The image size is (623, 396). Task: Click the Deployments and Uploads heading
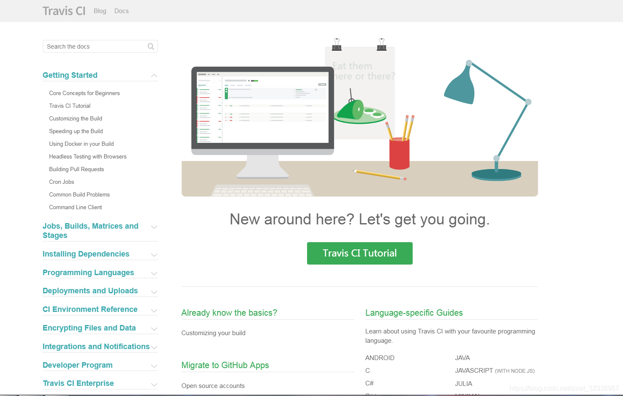click(x=90, y=291)
